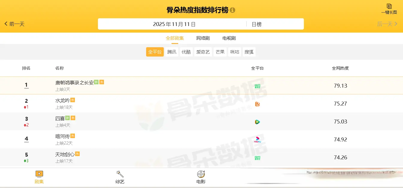Click the Youku logo for 暗河传
403x188 pixels.
click(x=257, y=140)
